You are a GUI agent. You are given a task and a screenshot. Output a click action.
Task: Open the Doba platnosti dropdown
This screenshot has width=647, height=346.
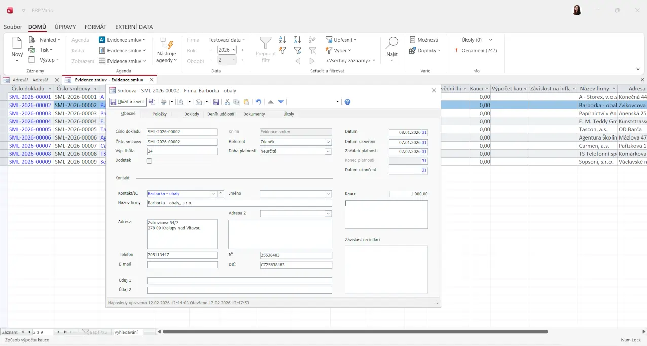pos(328,151)
